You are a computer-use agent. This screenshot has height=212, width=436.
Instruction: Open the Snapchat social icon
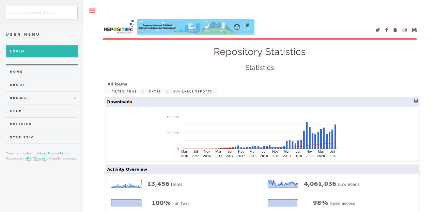[x=395, y=30]
